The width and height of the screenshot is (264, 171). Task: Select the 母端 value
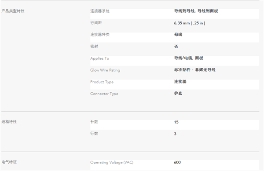pos(178,34)
